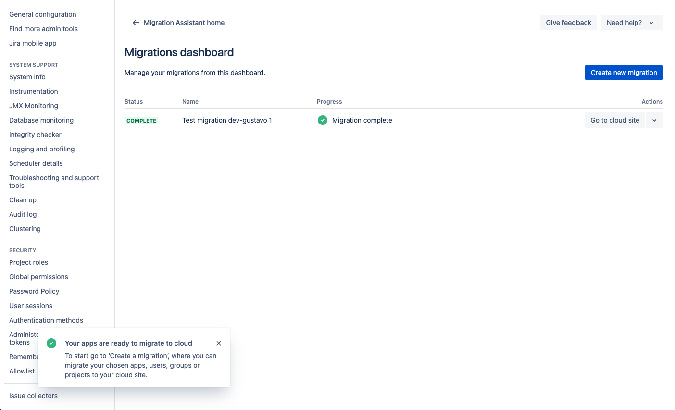Image resolution: width=675 pixels, height=410 pixels.
Task: Click the Migration Assistant home link
Action: pos(184,23)
